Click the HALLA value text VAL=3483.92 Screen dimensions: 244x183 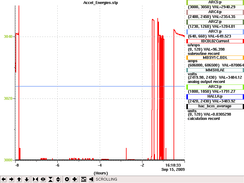pos(224,101)
